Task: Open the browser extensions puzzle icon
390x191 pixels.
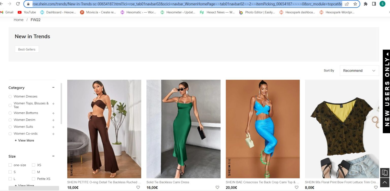Action: point(366,4)
